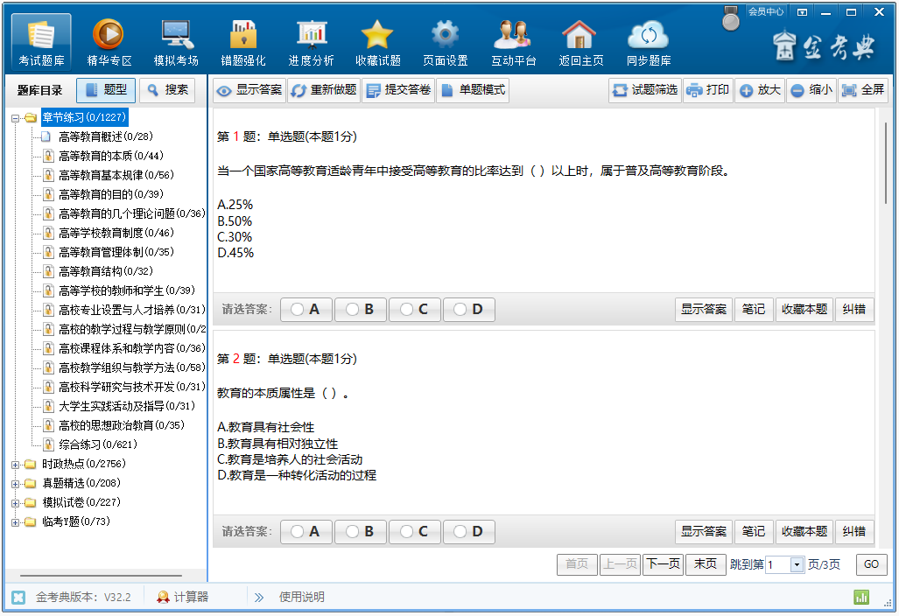This screenshot has height=616, width=899.
Task: Switch to the 搜索 search tab
Action: (x=169, y=89)
